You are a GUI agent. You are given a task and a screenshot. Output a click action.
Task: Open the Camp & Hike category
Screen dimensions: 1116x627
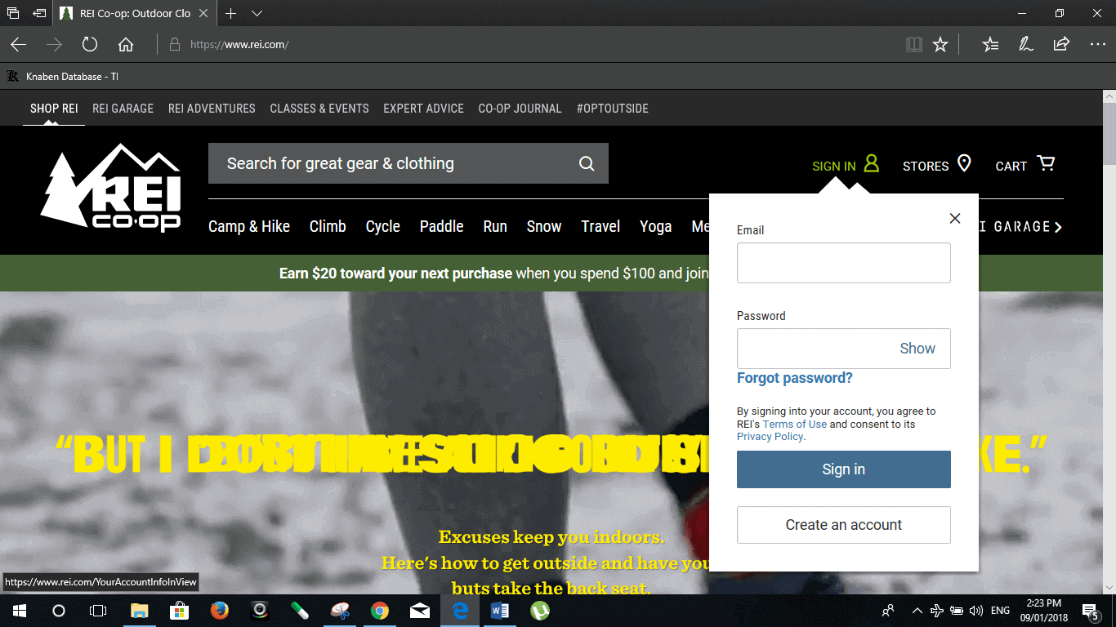249,226
